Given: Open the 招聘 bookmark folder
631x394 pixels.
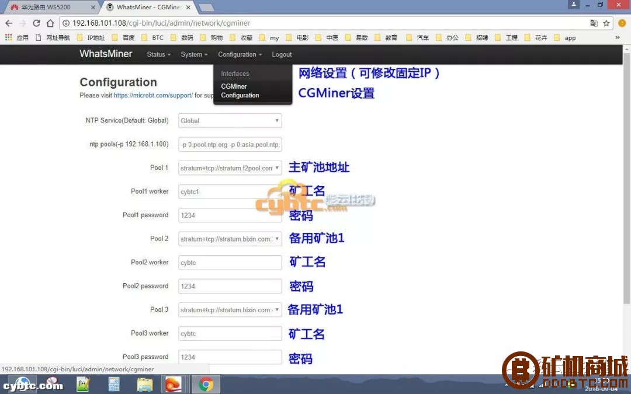Looking at the screenshot, I should pos(477,37).
